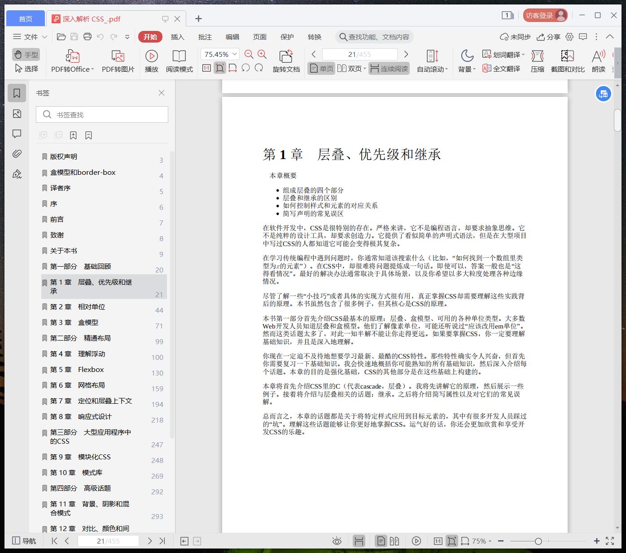Zoom in with the plus magnifier

click(262, 54)
